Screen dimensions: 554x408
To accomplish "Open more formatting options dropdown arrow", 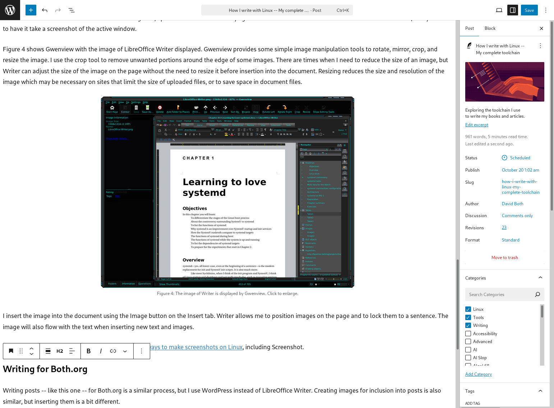I will click(125, 351).
